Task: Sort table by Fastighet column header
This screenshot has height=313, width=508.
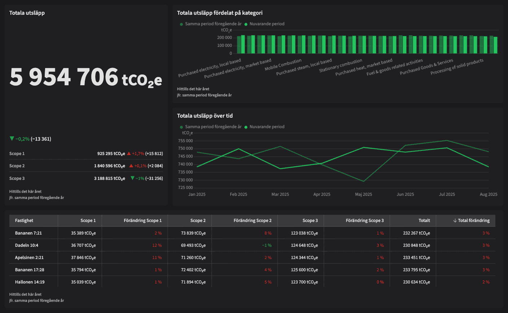Action: 24,221
